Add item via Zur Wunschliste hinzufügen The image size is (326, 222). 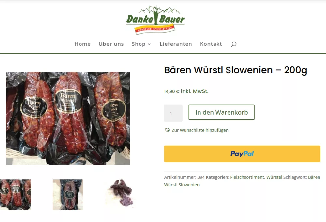pos(200,130)
